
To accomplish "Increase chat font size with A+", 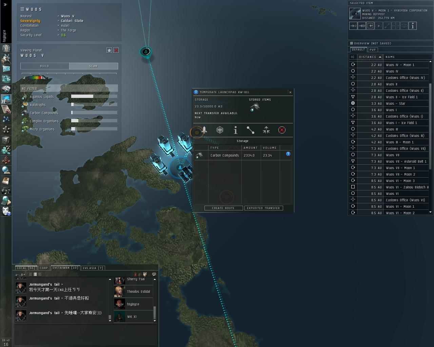I will (23, 274).
